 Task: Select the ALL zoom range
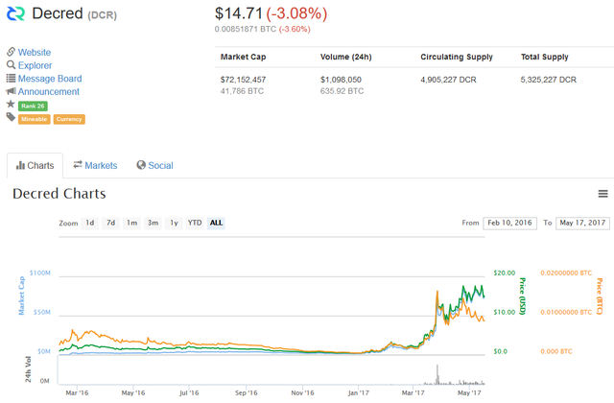pyautogui.click(x=216, y=223)
